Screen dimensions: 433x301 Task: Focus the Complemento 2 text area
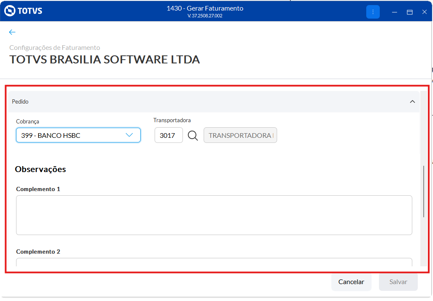pos(214,262)
